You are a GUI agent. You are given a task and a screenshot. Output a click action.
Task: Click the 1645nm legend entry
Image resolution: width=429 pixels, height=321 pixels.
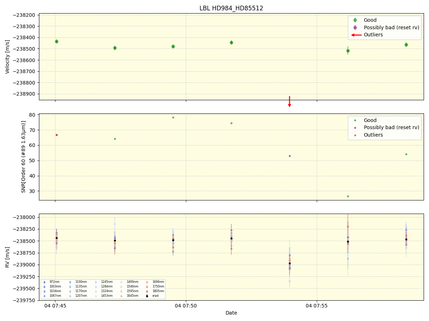[129, 296]
